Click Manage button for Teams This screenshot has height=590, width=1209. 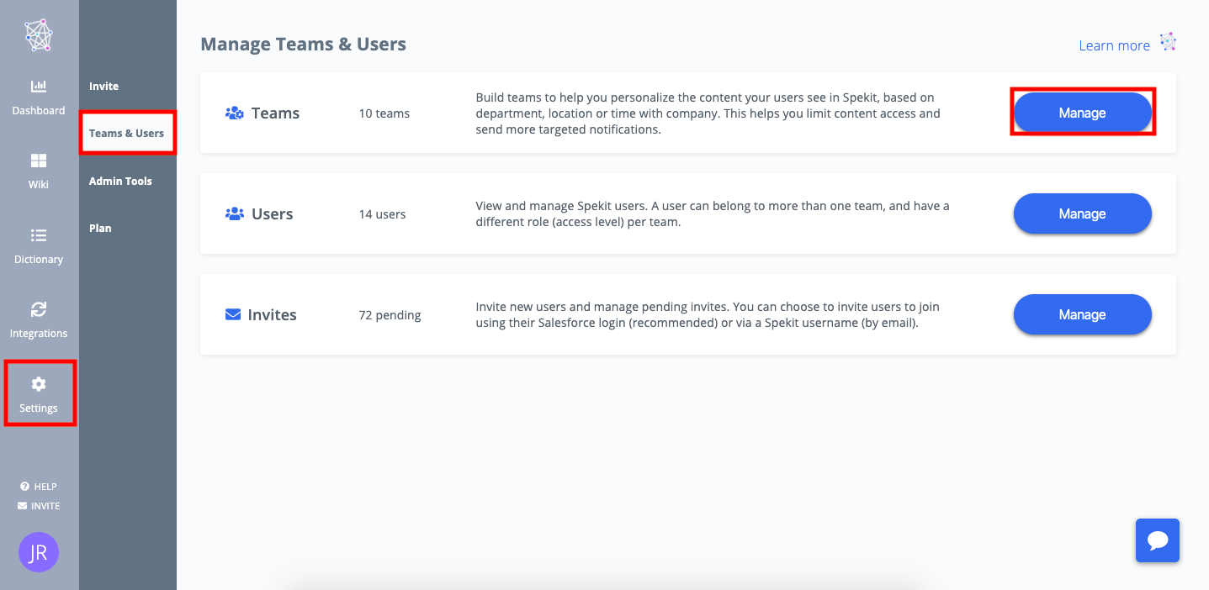pyautogui.click(x=1082, y=113)
